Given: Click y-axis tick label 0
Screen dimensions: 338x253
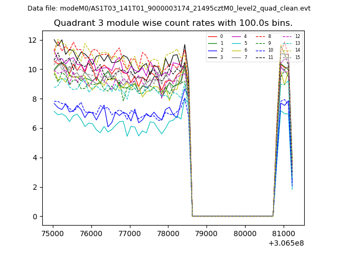Looking at the screenshot, I should [x=34, y=217].
